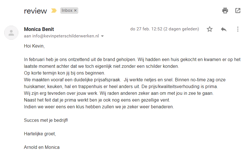Screen dimensions: 245x155
Task: Expand recipient details arrow next to the address
Action: pos(102,36)
